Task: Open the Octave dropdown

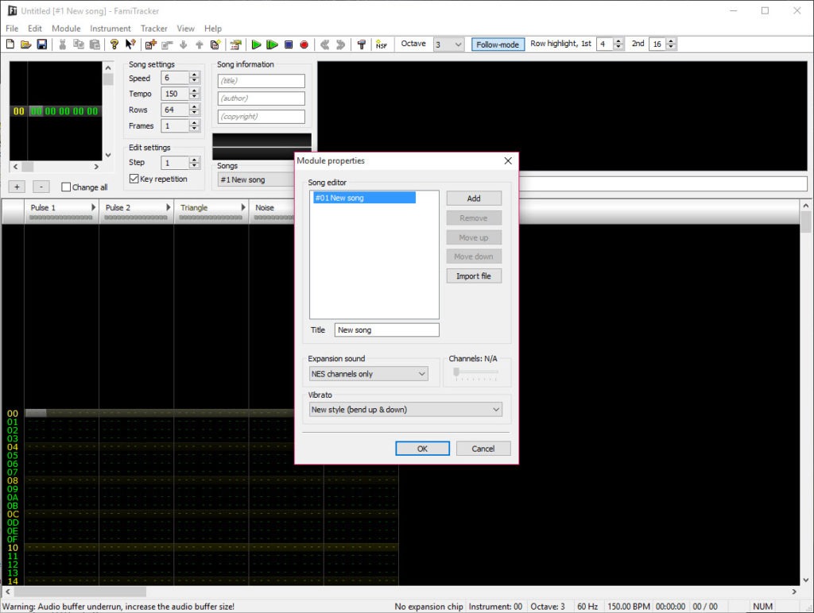Action: 448,44
